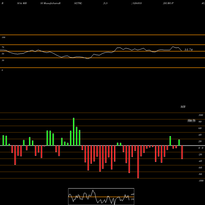Click the value 49 in mini chart

point(132,194)
